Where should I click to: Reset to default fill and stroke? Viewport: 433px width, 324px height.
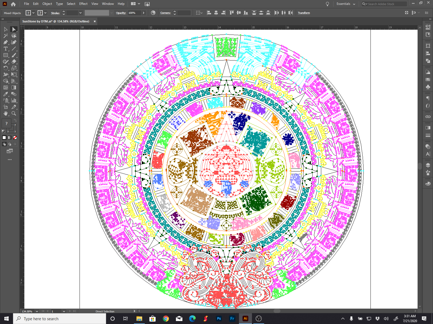pyautogui.click(x=3, y=131)
